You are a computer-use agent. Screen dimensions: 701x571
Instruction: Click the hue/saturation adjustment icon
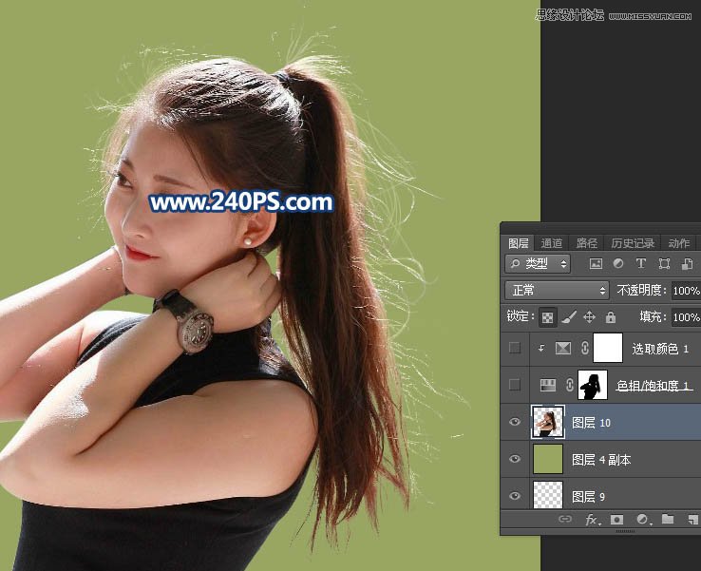click(548, 385)
